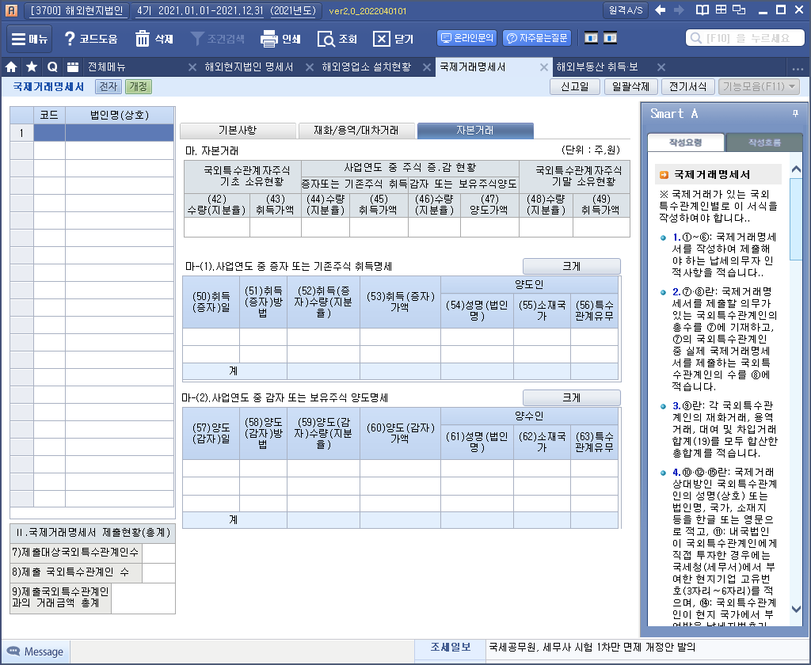Click the Smart A scrollbar thumb
This screenshot has width=811, height=665.
(796, 218)
